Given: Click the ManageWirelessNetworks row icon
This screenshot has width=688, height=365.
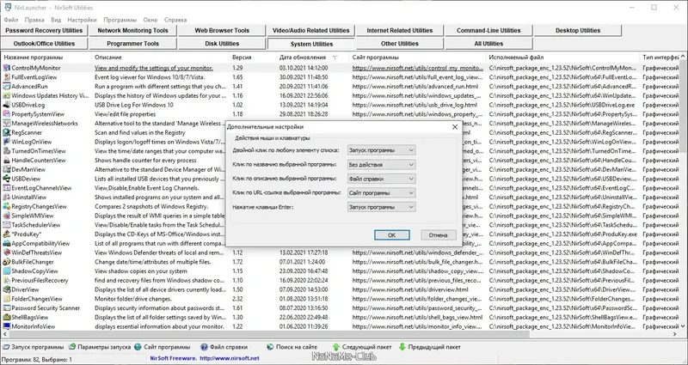Looking at the screenshot, I should 6,123.
